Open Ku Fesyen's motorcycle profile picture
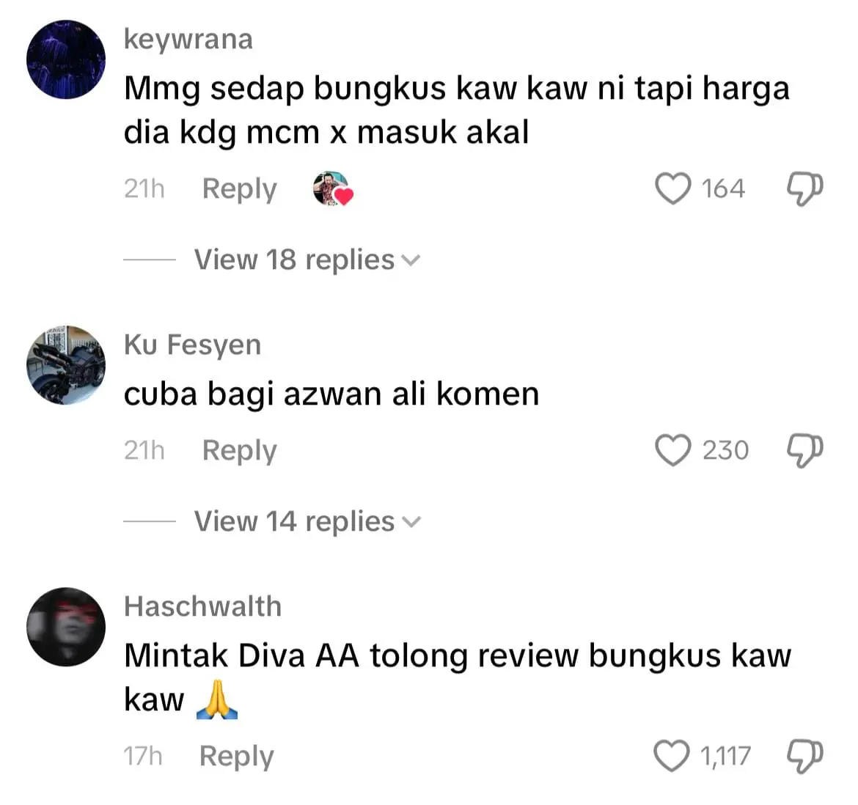Image resolution: width=858 pixels, height=805 pixels. (66, 365)
